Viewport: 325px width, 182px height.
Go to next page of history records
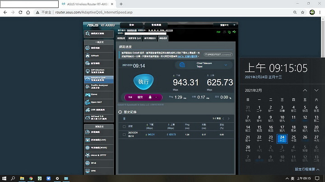[228, 119]
